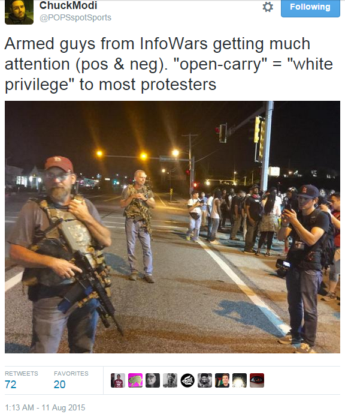The height and width of the screenshot is (417, 345).
Task: View the 72 retweets list
Action: [x=11, y=385]
